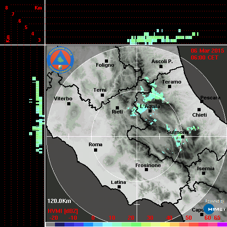Screen dimensions: 227x227
Task: Select the Viterbo city marker
Action: [x=69, y=104]
